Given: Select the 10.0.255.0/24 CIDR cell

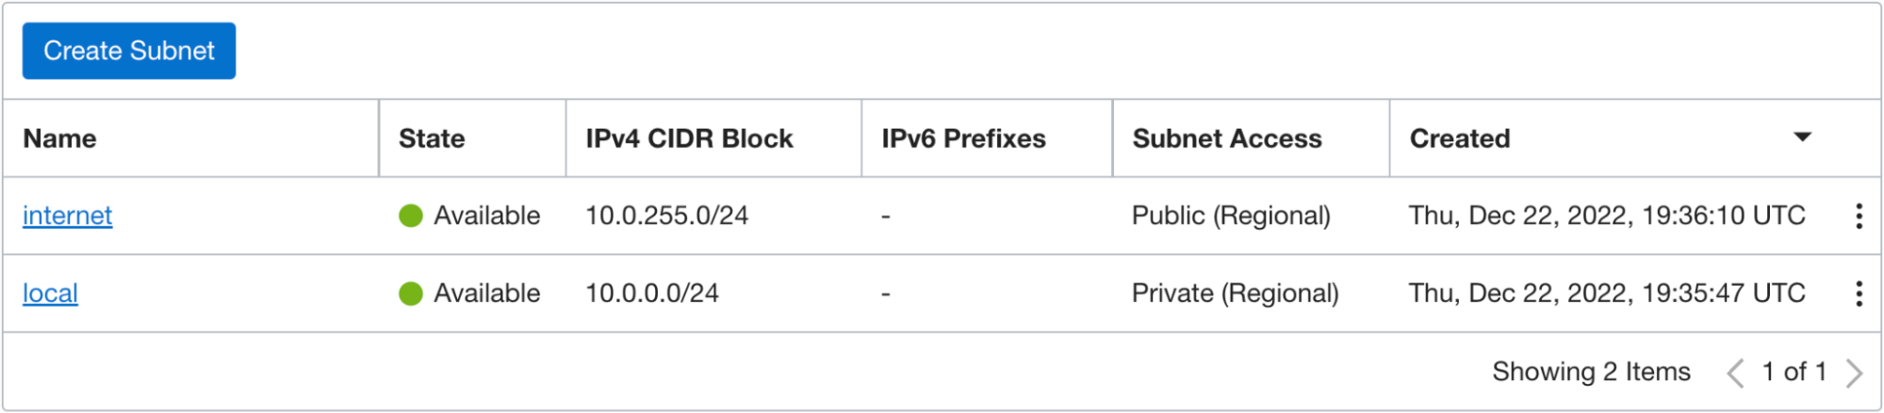Looking at the screenshot, I should coord(666,215).
